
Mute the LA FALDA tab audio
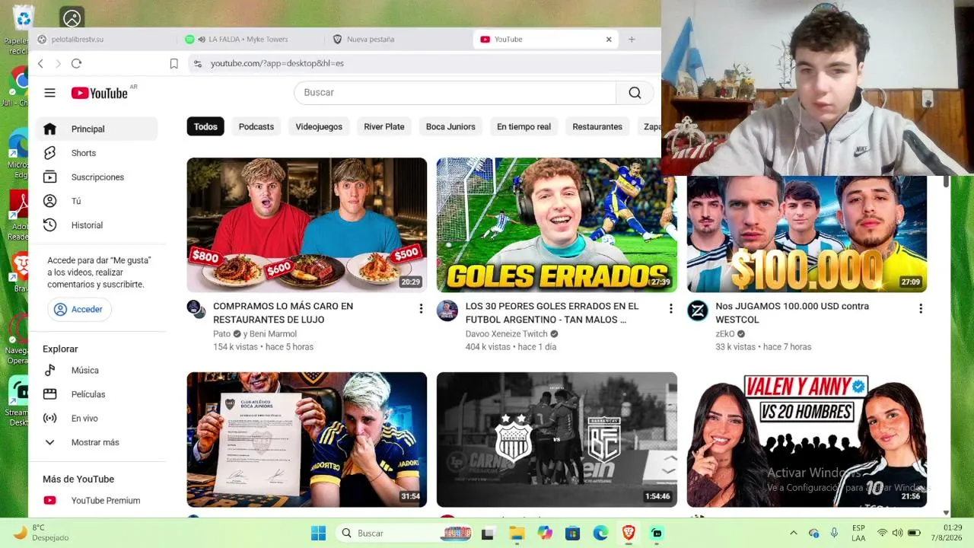pyautogui.click(x=202, y=40)
